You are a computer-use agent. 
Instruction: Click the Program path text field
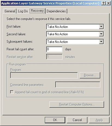point(44,75)
